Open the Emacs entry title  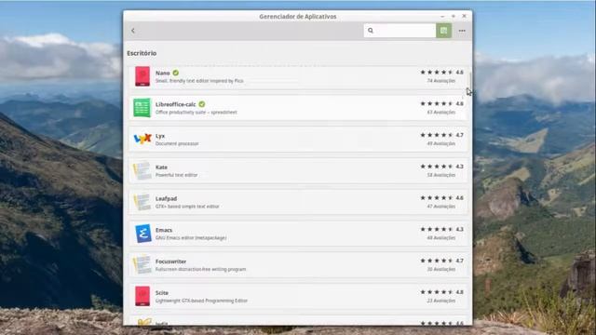(x=164, y=230)
